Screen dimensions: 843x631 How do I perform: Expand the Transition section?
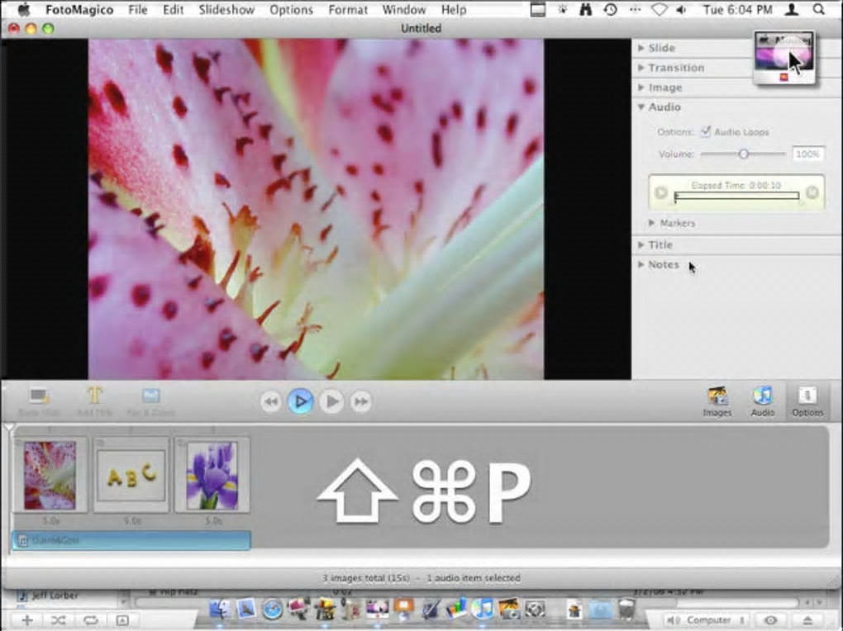pyautogui.click(x=641, y=68)
